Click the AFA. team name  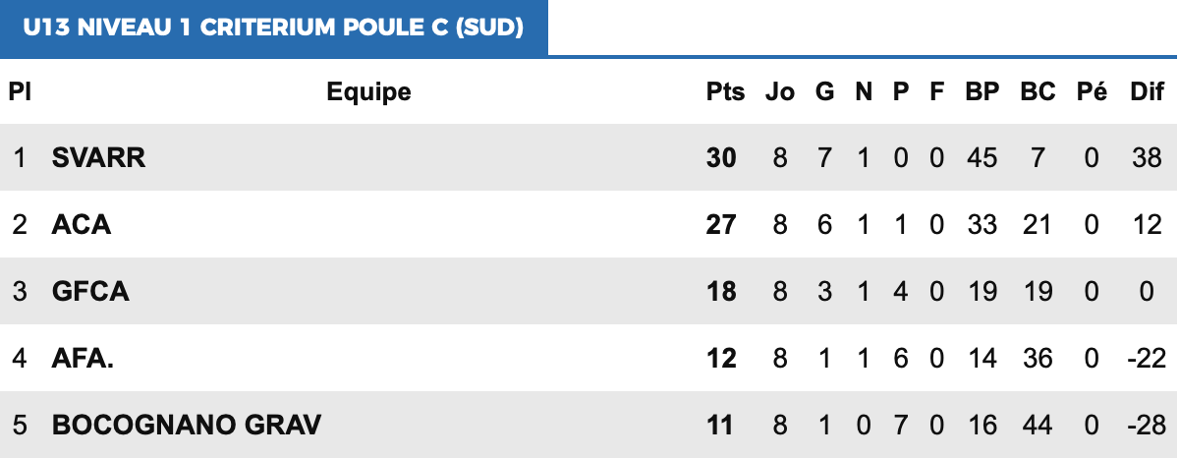[x=83, y=358]
